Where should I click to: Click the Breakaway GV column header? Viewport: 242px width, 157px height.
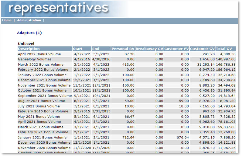[x=149, y=49]
